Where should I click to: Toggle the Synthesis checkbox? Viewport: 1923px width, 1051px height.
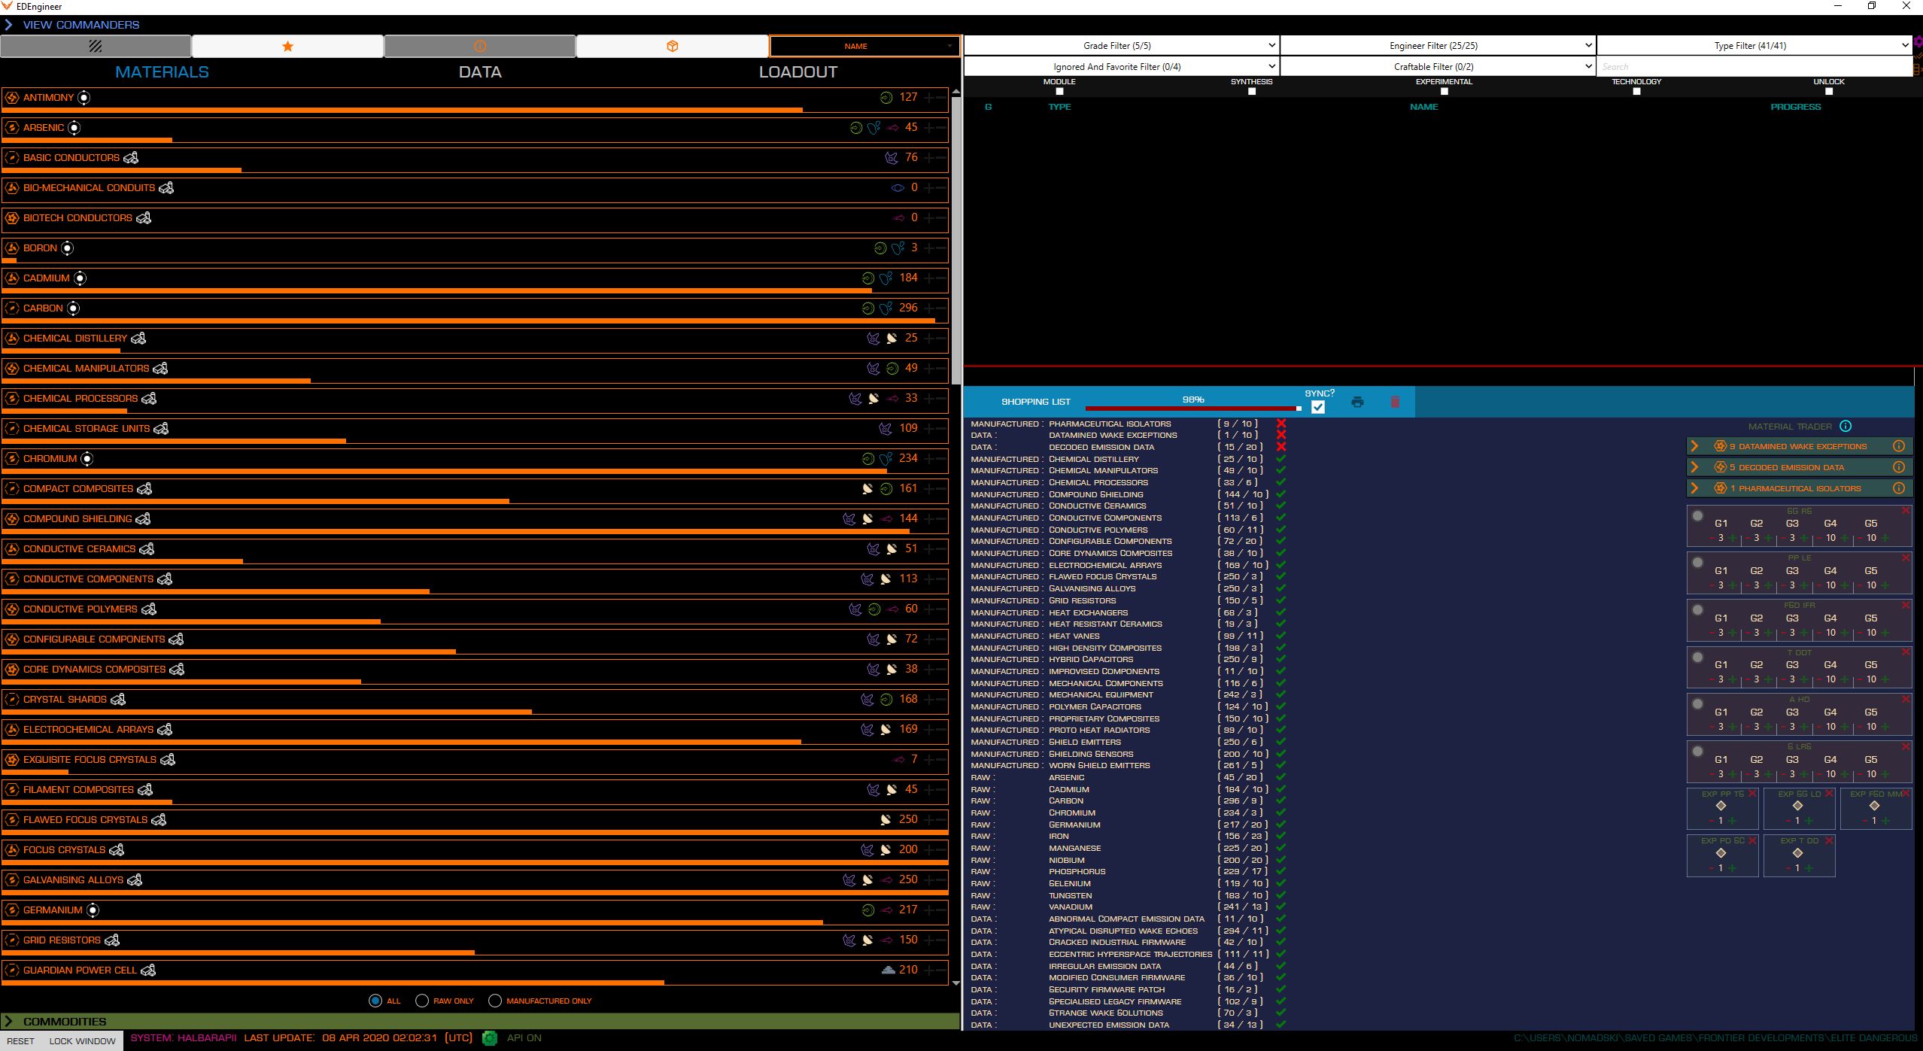point(1252,91)
